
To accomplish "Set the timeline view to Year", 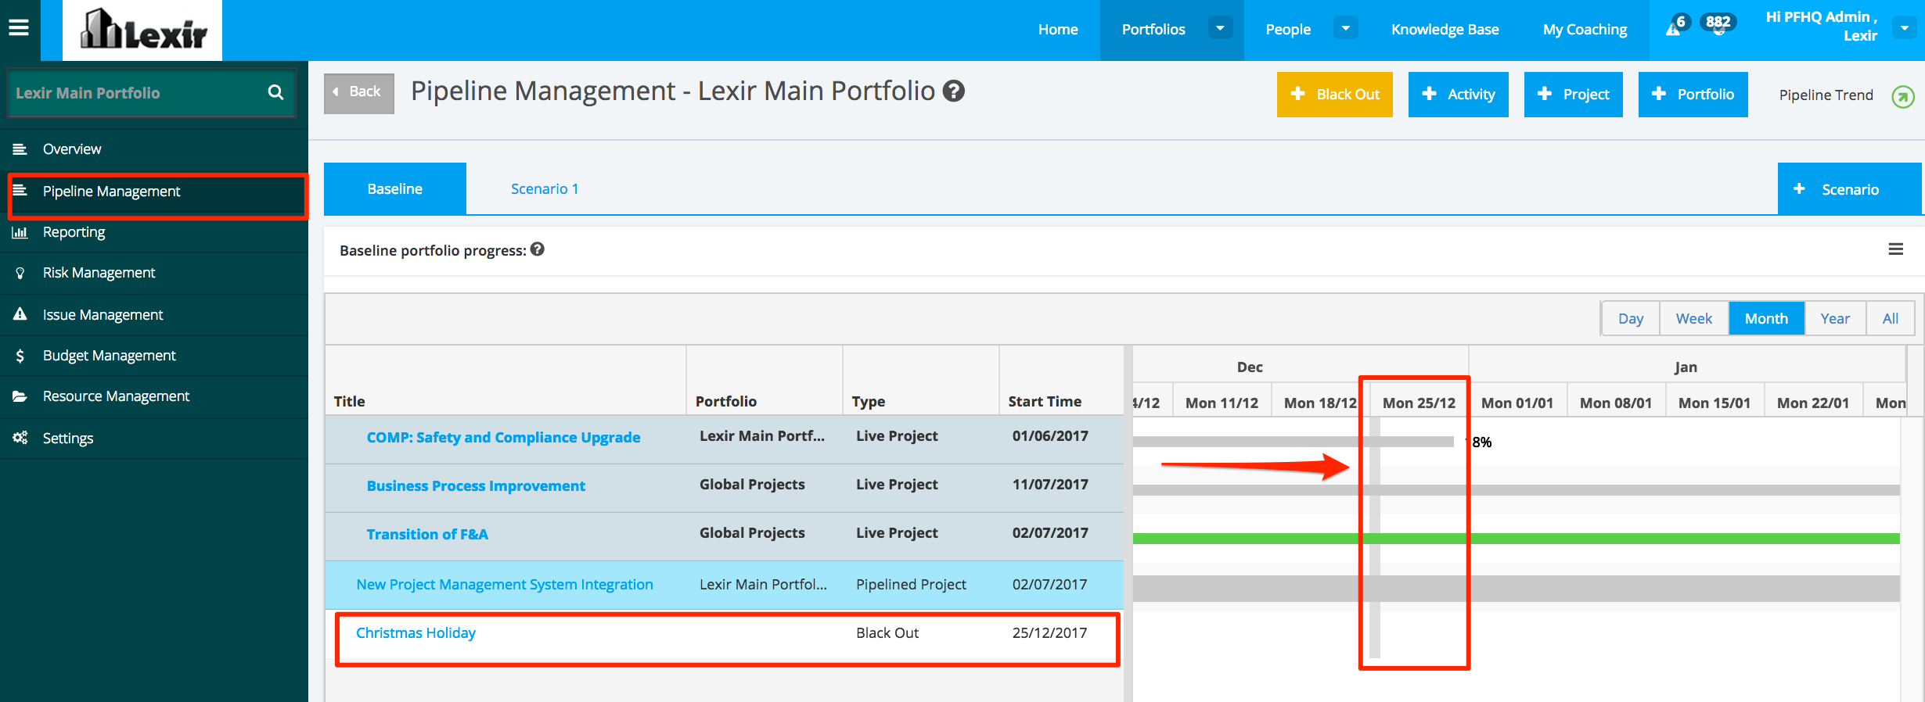I will (1835, 318).
